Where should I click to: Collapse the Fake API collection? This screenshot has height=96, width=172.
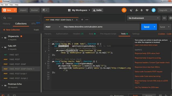point(2,47)
